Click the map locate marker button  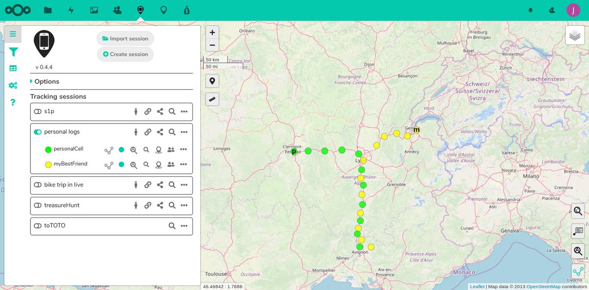212,81
